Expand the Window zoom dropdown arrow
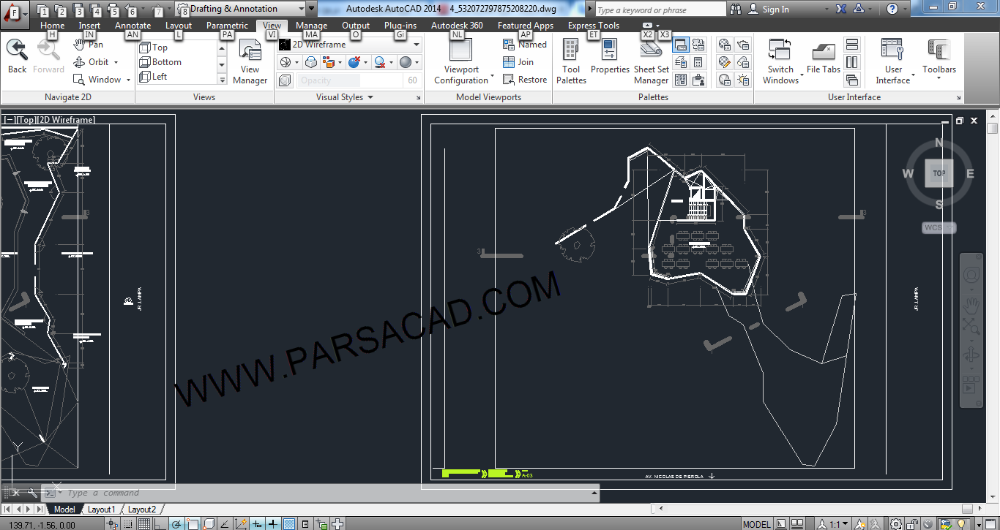Image resolution: width=1000 pixels, height=530 pixels. pyautogui.click(x=128, y=80)
